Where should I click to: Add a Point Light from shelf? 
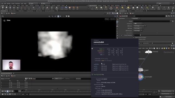tap(97, 8)
